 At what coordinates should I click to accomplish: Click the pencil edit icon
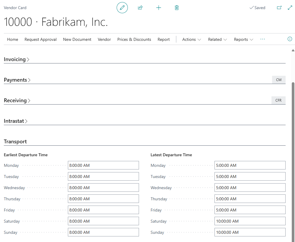click(122, 8)
